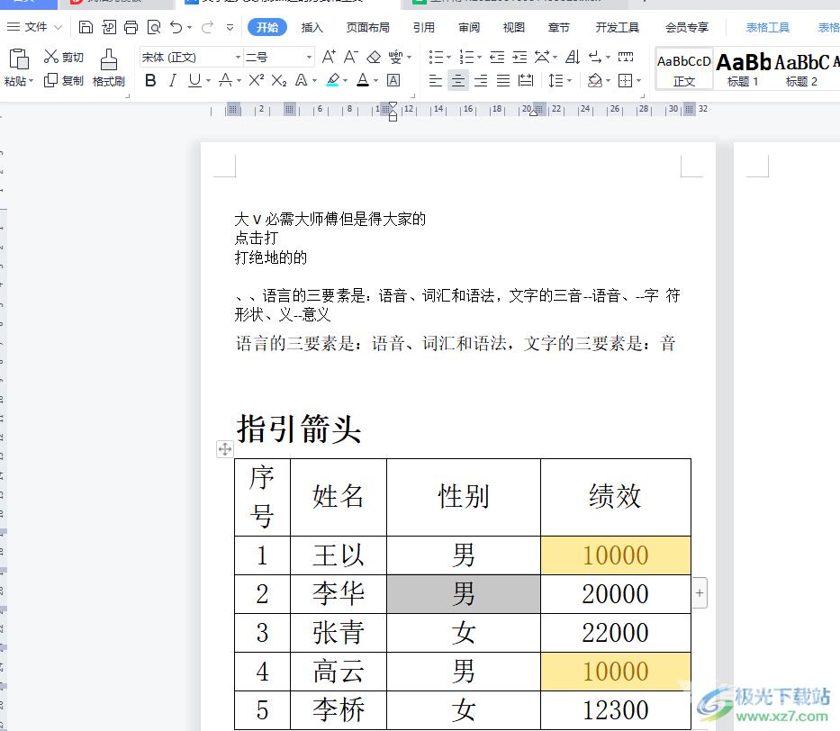Click the table cell 李华
The image size is (840, 731).
click(x=338, y=594)
